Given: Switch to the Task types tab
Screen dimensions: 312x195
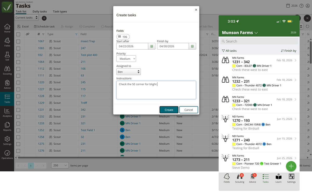Looking at the screenshot, I should coord(60,11).
